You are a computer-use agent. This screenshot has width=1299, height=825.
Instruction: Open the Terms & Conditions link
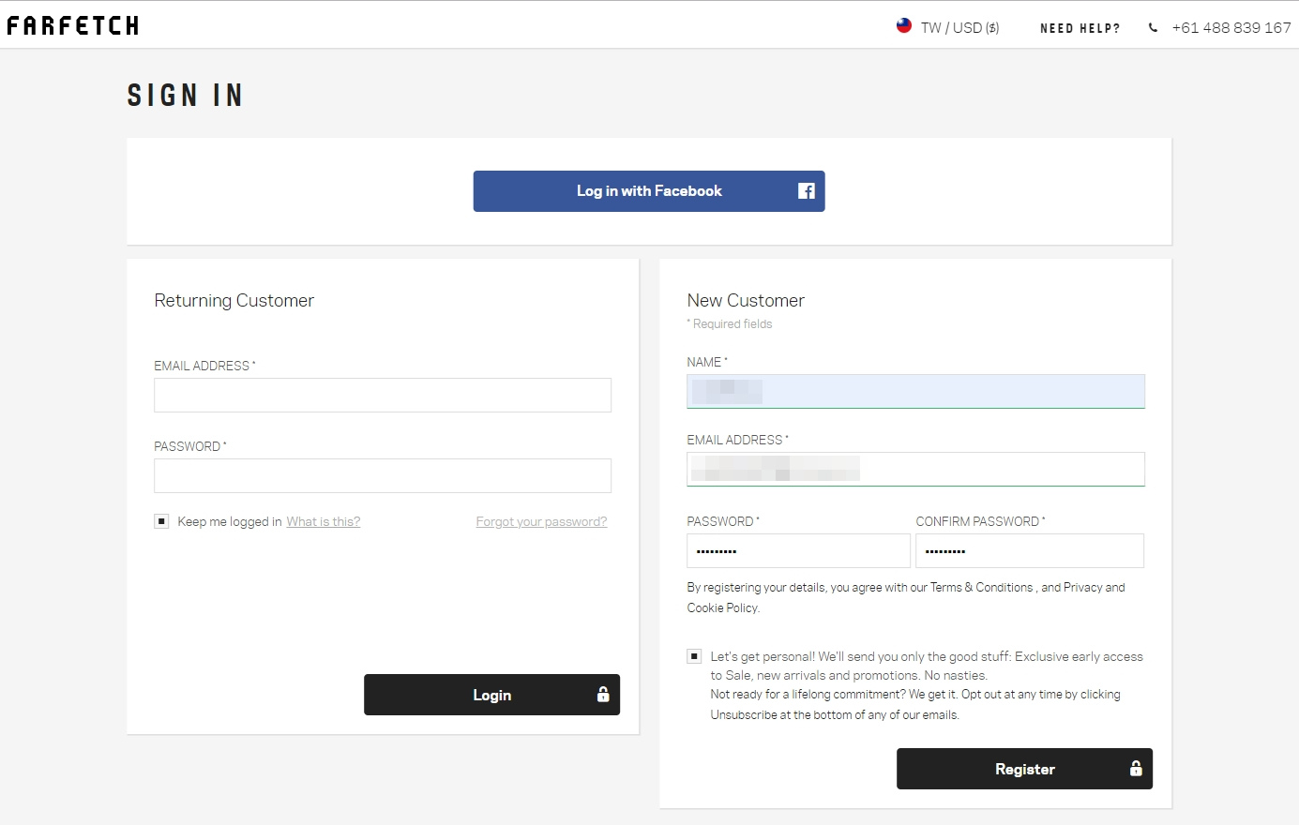981,588
